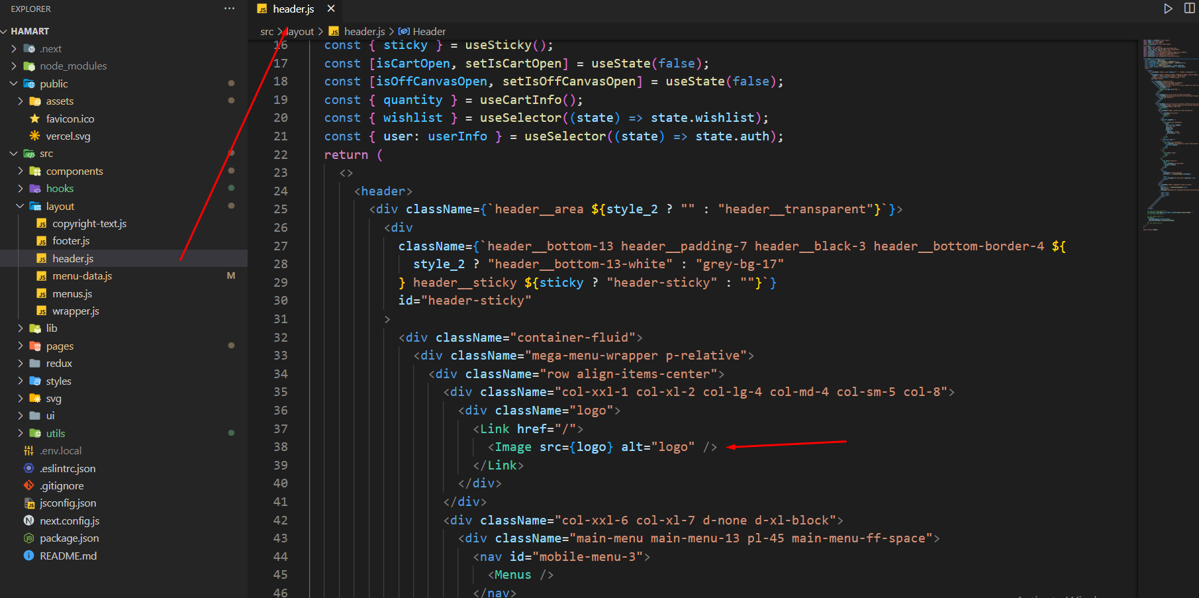Click the Split Editor icon
Viewport: 1199px width, 598px height.
point(1189,9)
